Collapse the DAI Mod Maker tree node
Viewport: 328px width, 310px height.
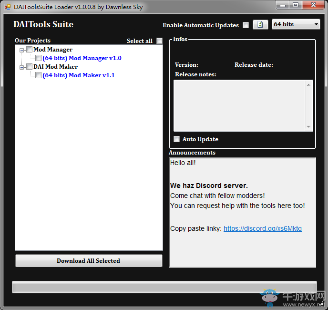(21, 67)
